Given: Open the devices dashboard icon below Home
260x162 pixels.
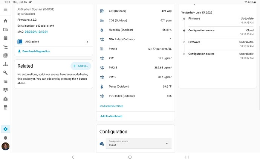Looking at the screenshot, I should tap(6, 30).
